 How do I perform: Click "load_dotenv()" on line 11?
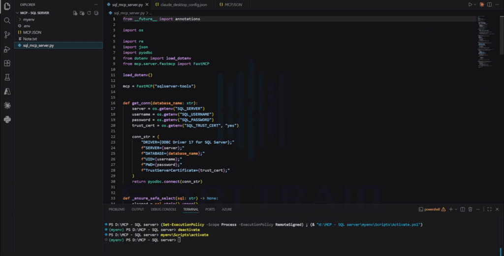click(138, 75)
